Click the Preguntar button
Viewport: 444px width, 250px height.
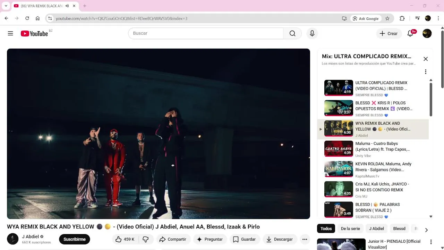coord(210,239)
